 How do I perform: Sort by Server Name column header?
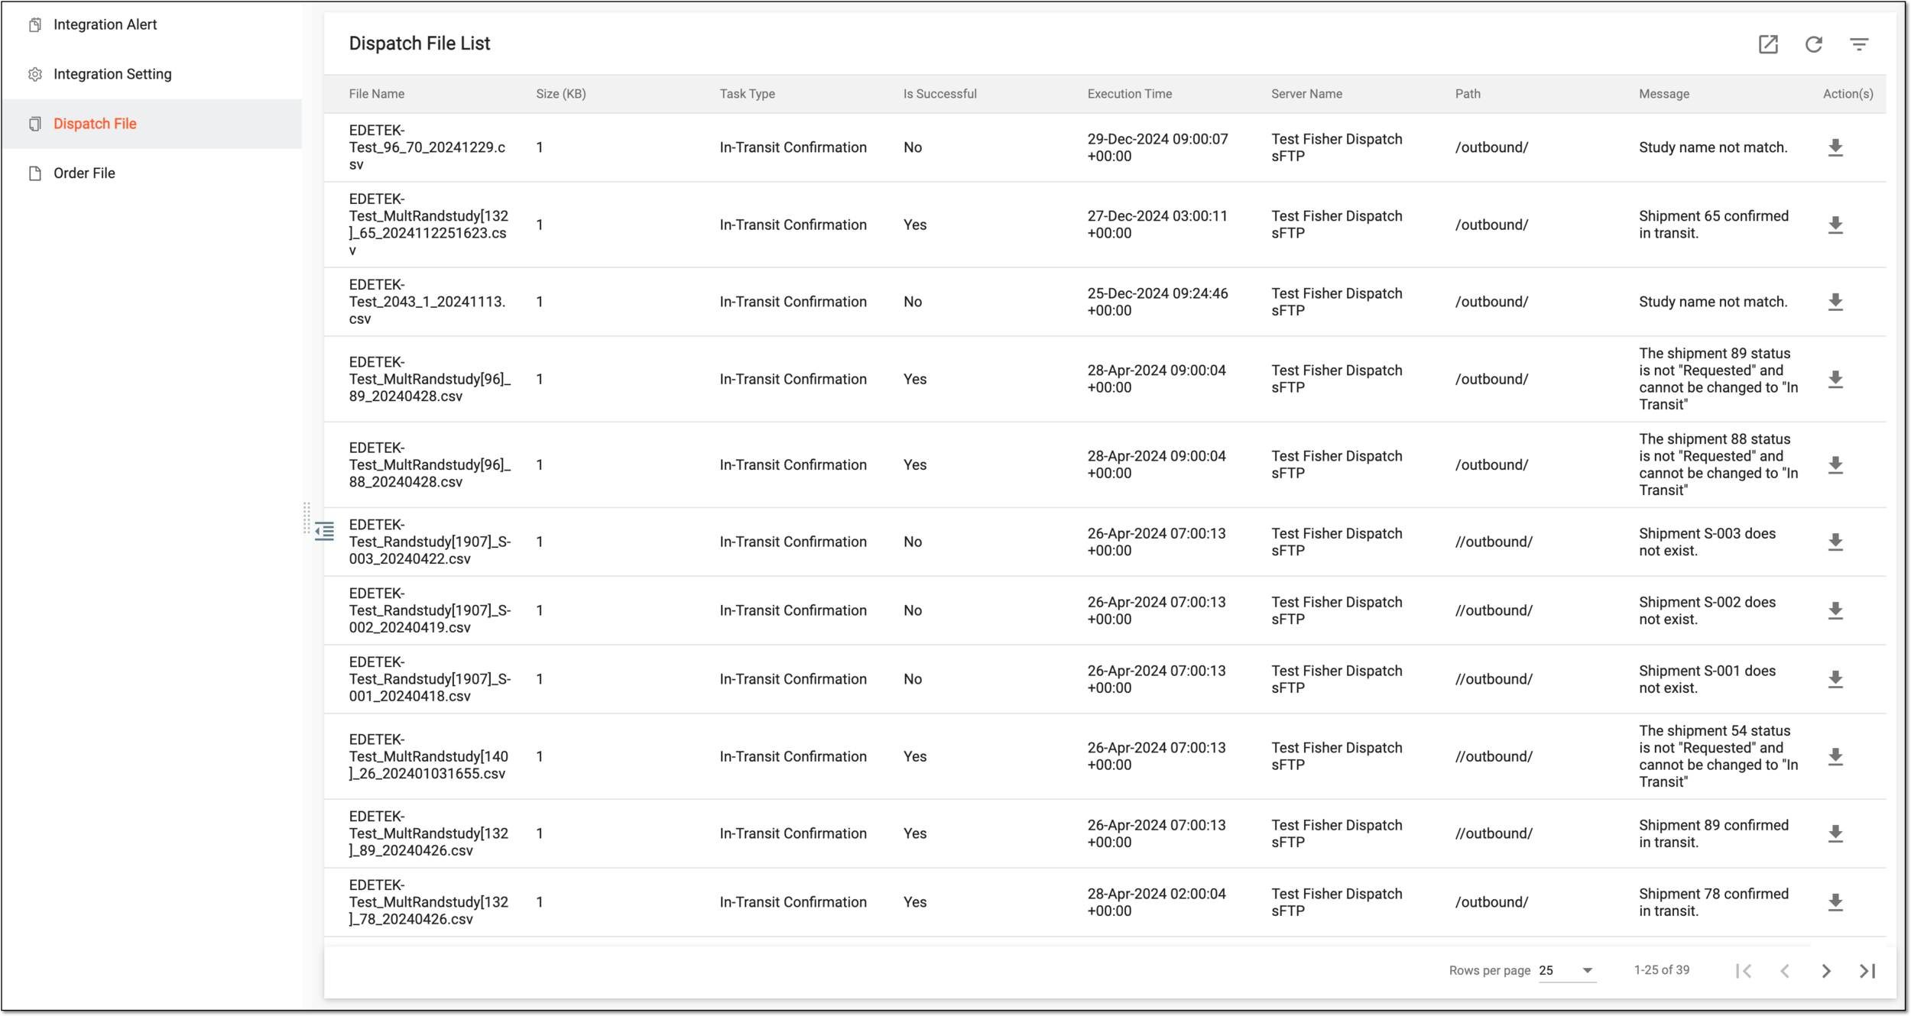point(1307,94)
